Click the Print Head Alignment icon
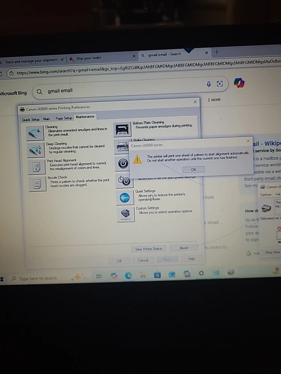The height and width of the screenshot is (374, 281). click(37, 167)
